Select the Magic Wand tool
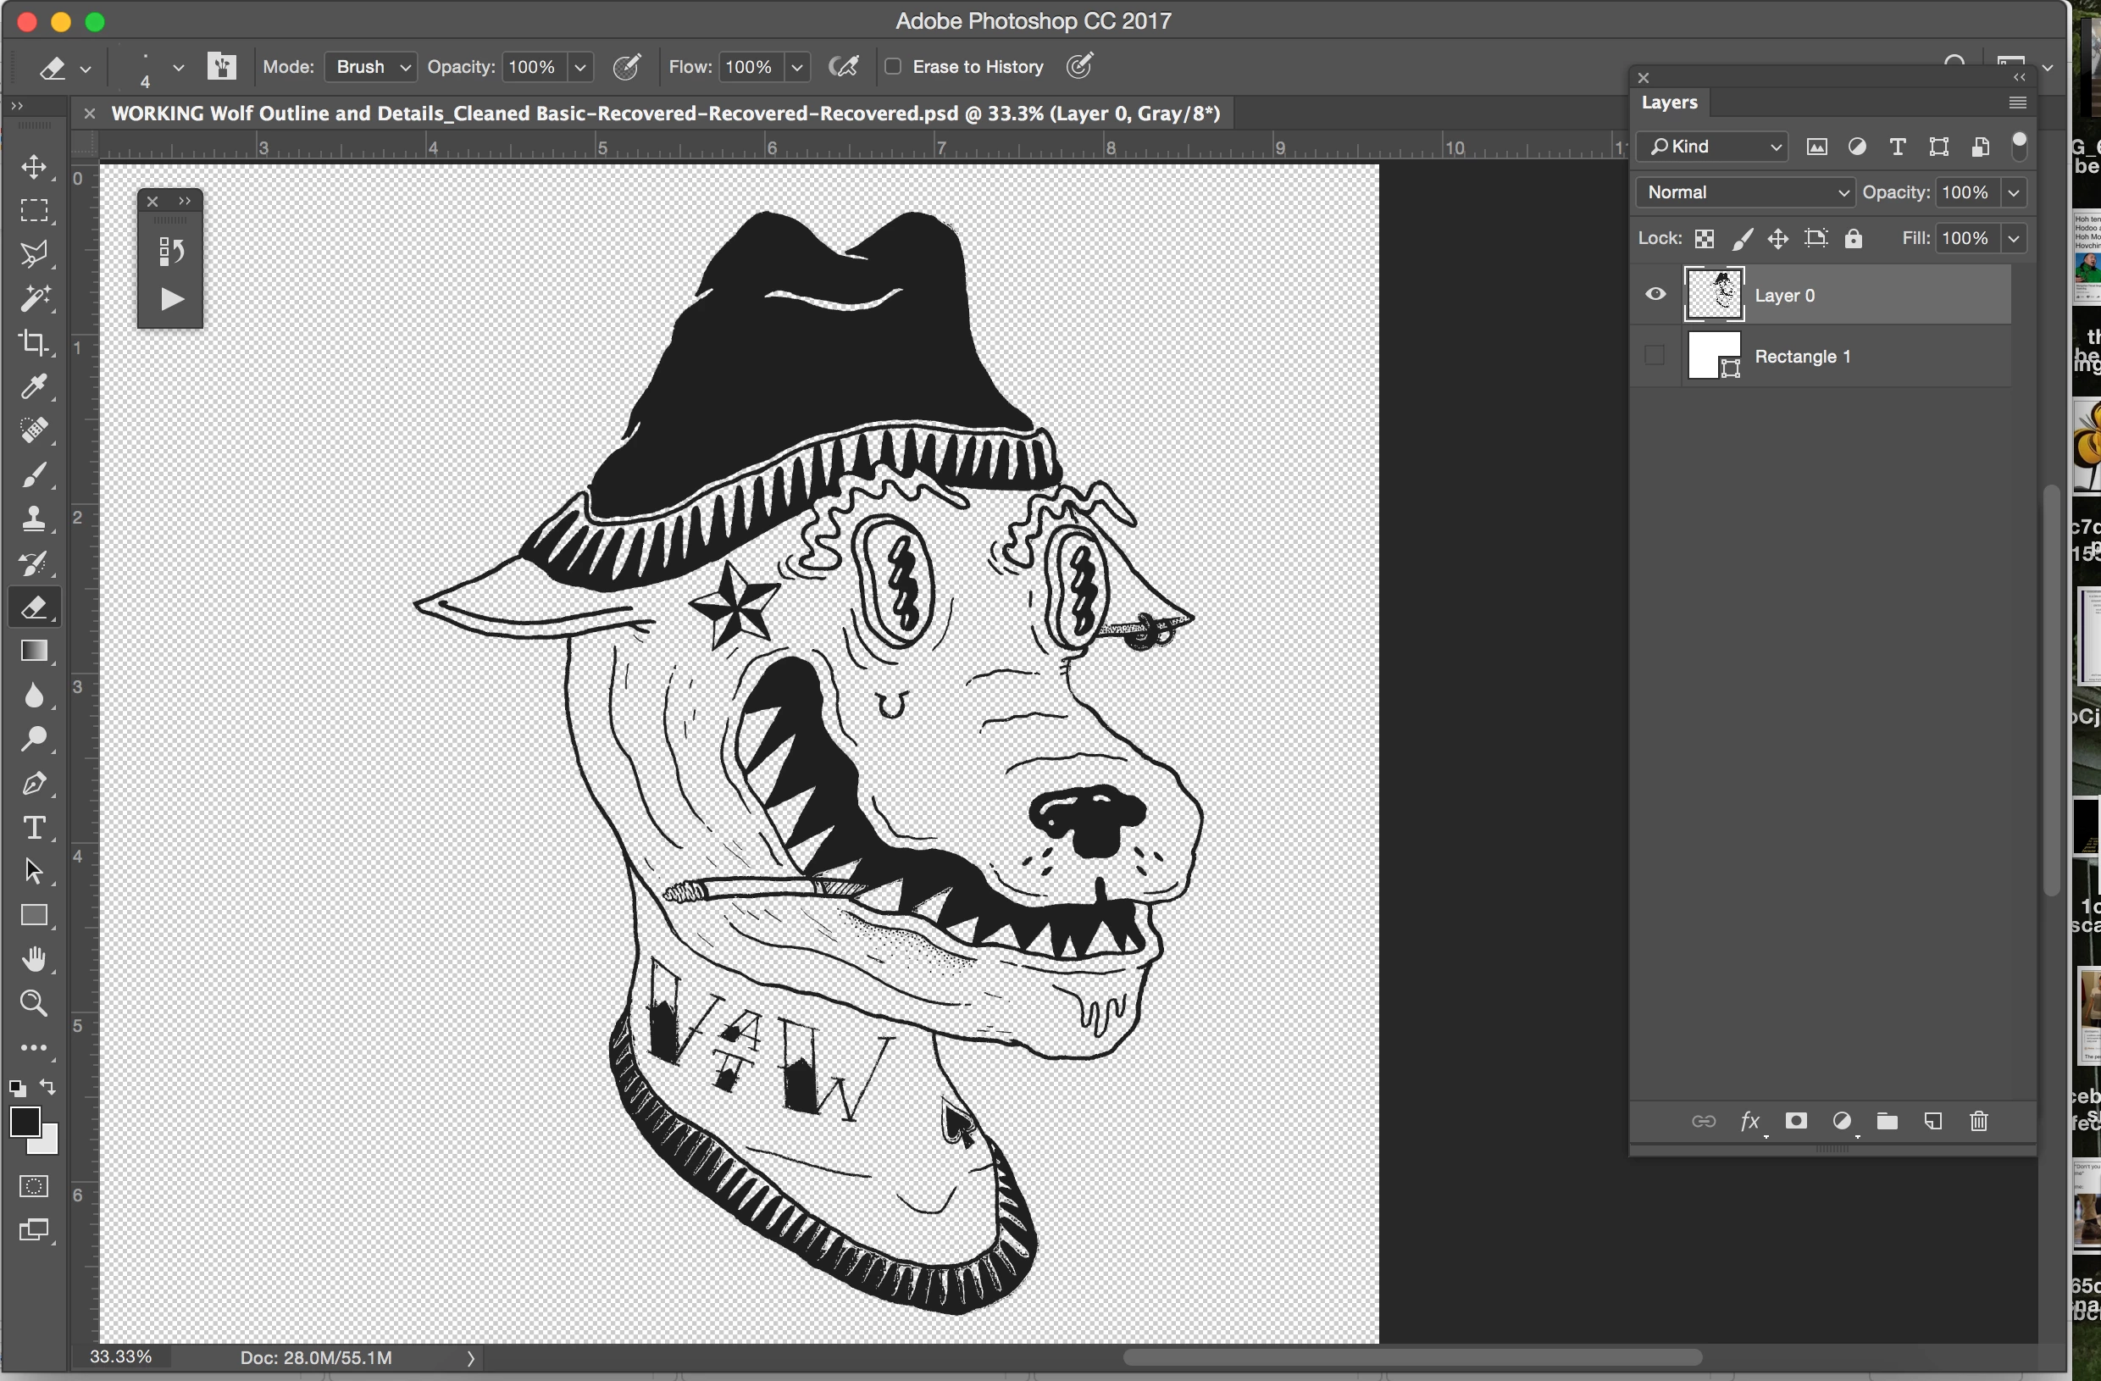This screenshot has height=1381, width=2101. click(x=34, y=299)
